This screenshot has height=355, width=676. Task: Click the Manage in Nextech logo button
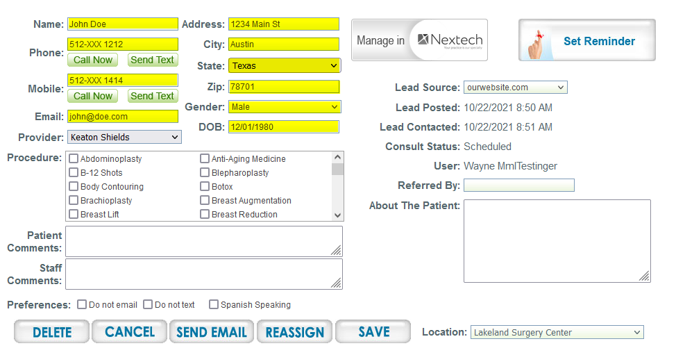point(419,40)
